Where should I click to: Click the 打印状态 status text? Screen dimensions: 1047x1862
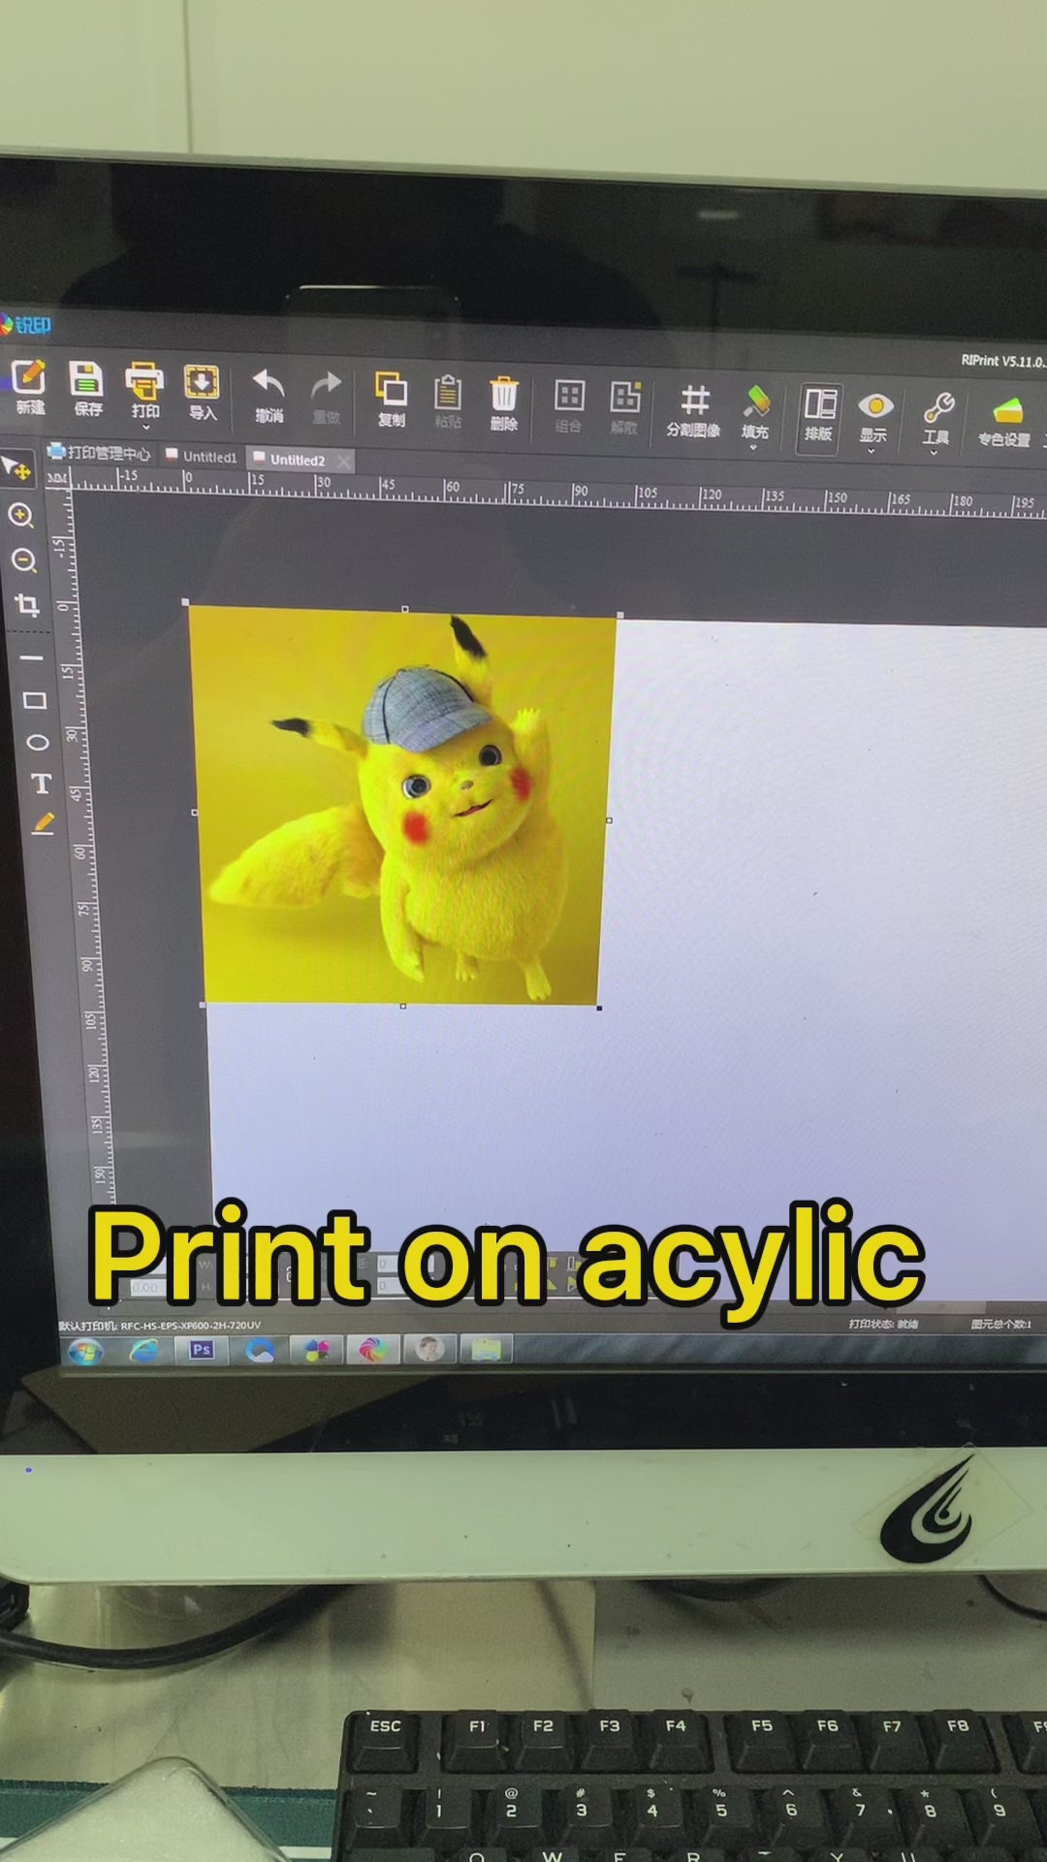click(883, 1324)
